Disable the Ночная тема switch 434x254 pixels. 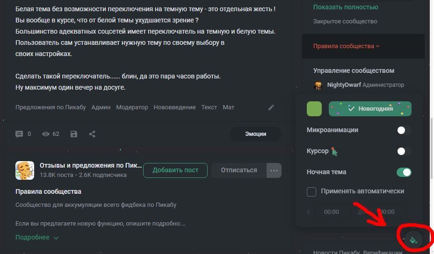(404, 172)
